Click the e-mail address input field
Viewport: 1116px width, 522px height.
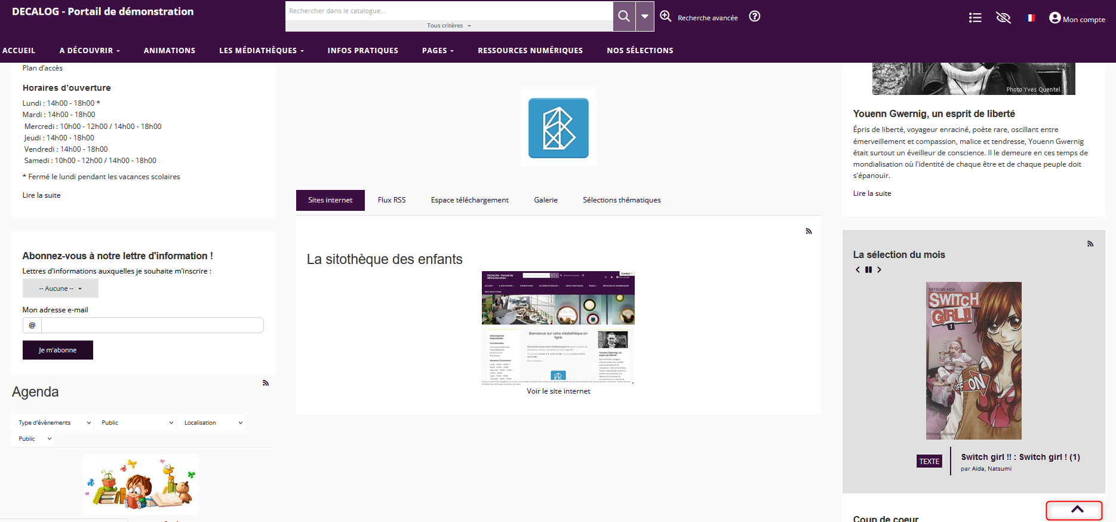click(x=152, y=326)
